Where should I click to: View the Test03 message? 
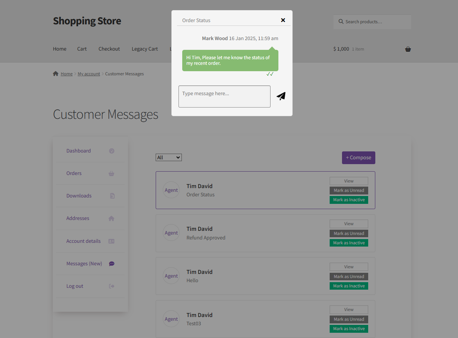(x=349, y=310)
